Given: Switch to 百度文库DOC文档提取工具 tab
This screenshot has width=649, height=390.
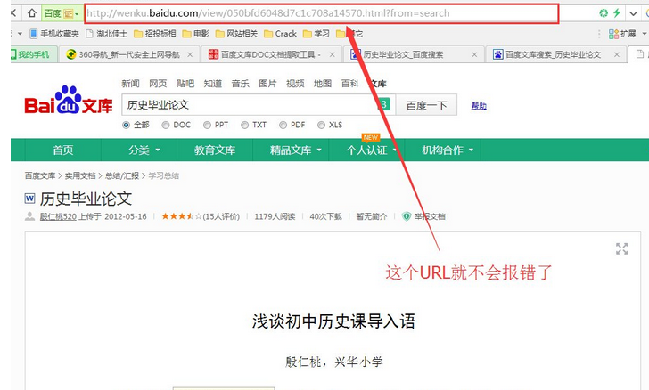Looking at the screenshot, I should [271, 54].
